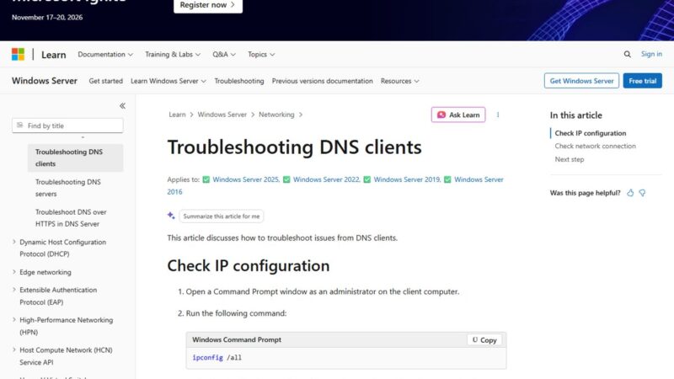Screen dimensions: 674x379
Task: Open Previous versions documentation
Action: (x=323, y=81)
